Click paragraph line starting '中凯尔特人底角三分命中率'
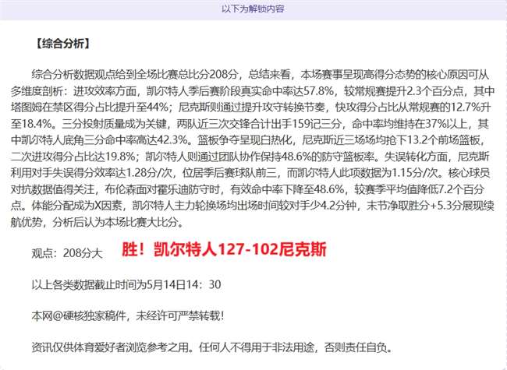507x370 pixels. [248, 139]
